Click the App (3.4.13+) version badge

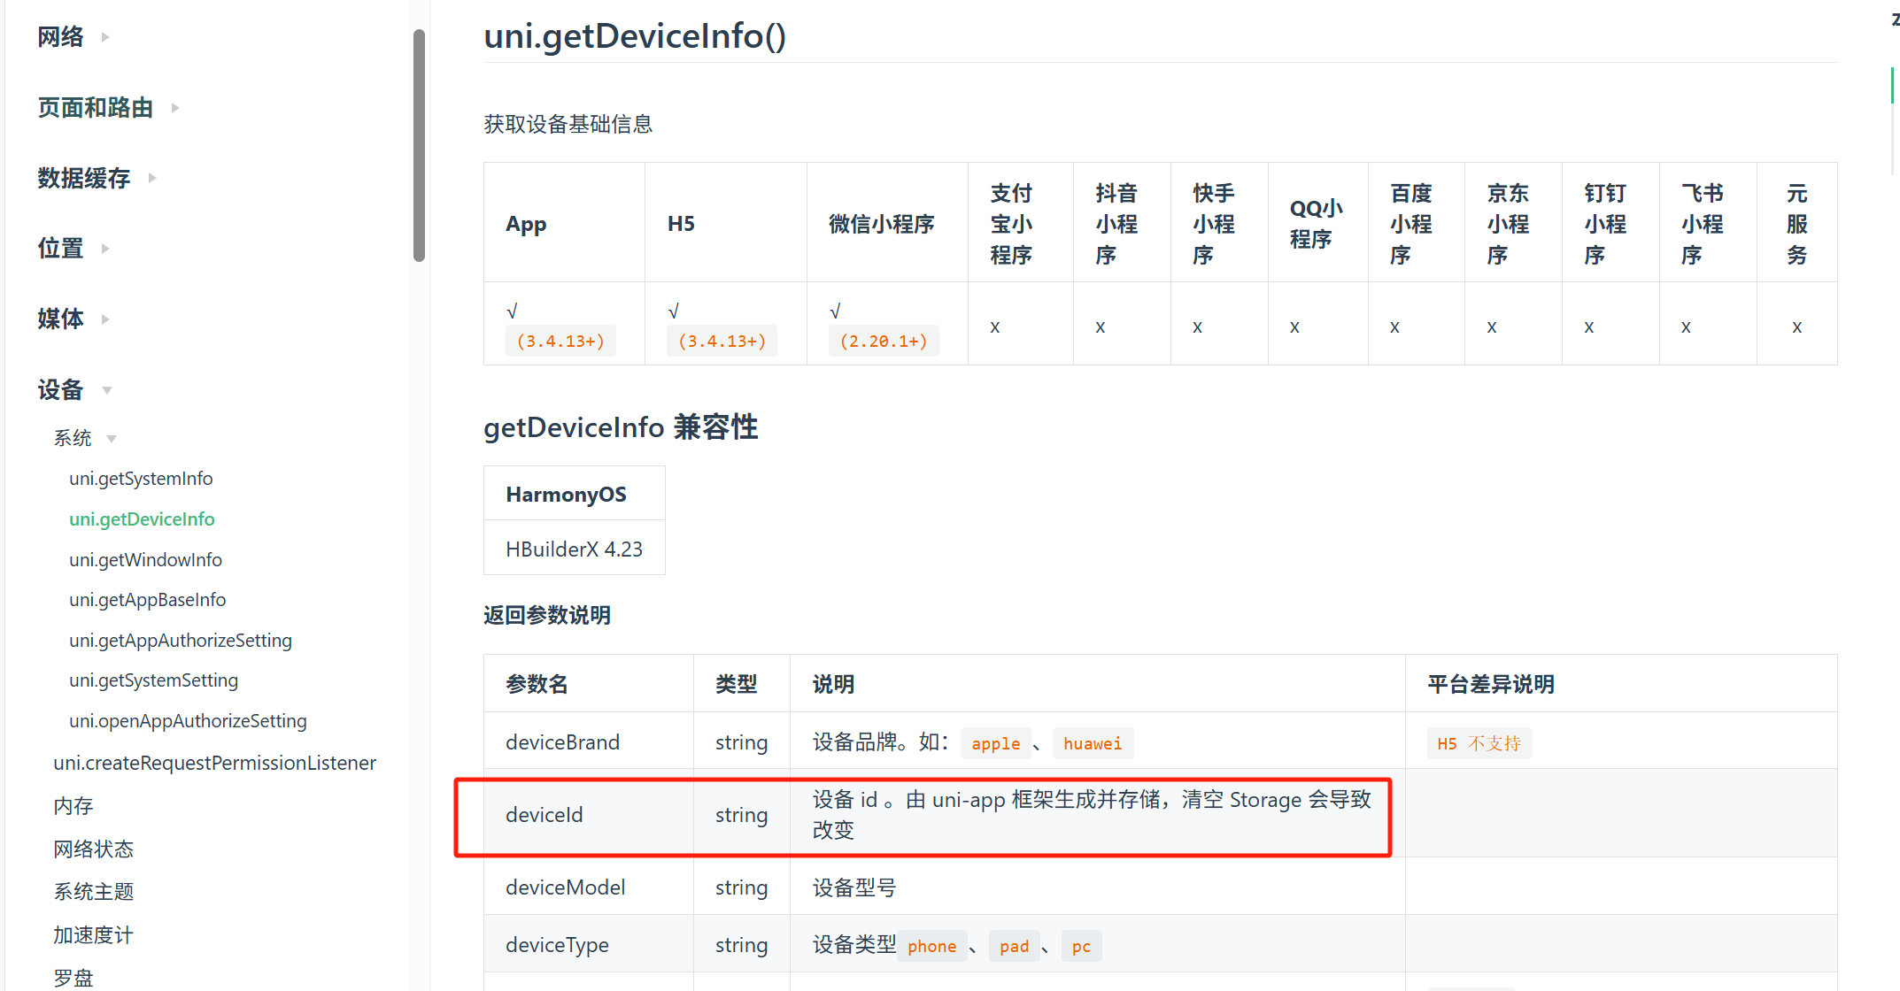(x=560, y=342)
